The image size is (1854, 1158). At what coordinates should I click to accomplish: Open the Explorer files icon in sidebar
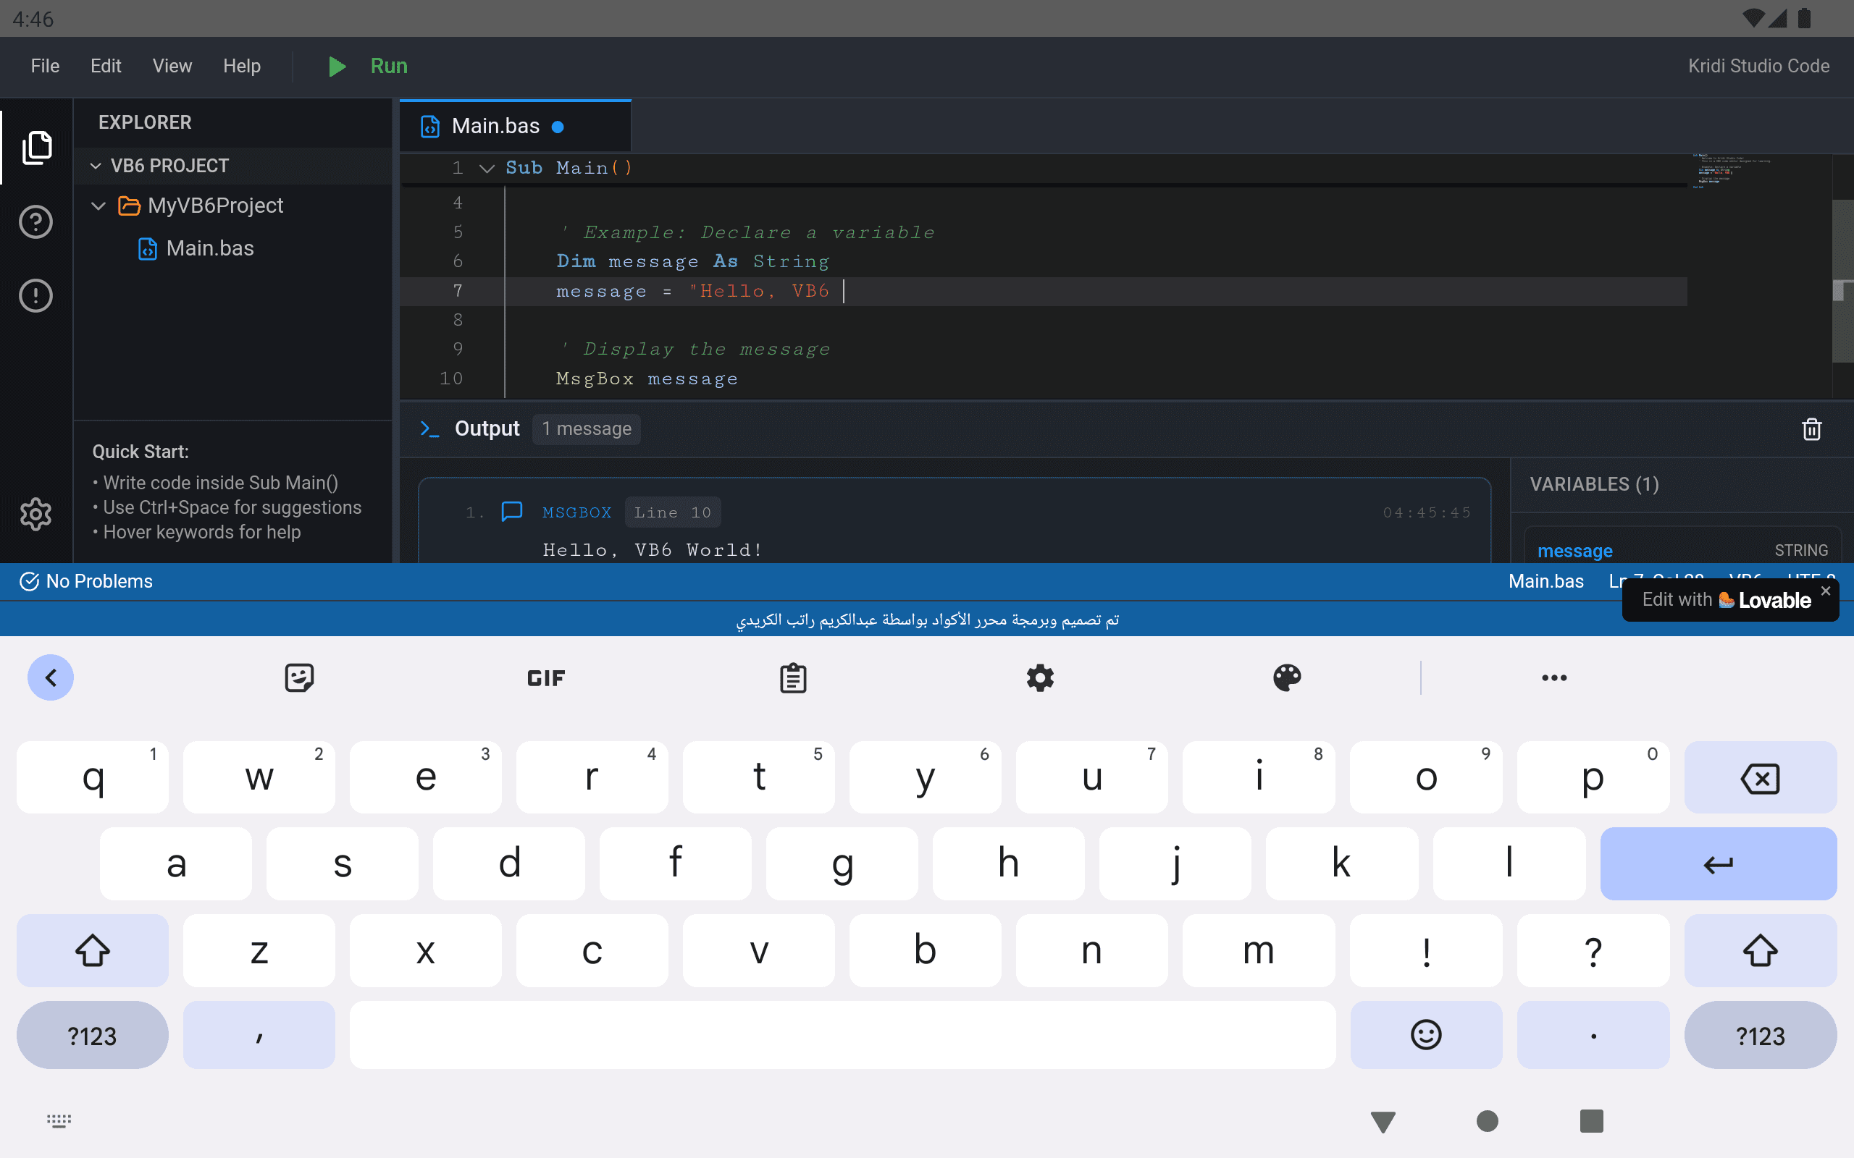coord(36,147)
